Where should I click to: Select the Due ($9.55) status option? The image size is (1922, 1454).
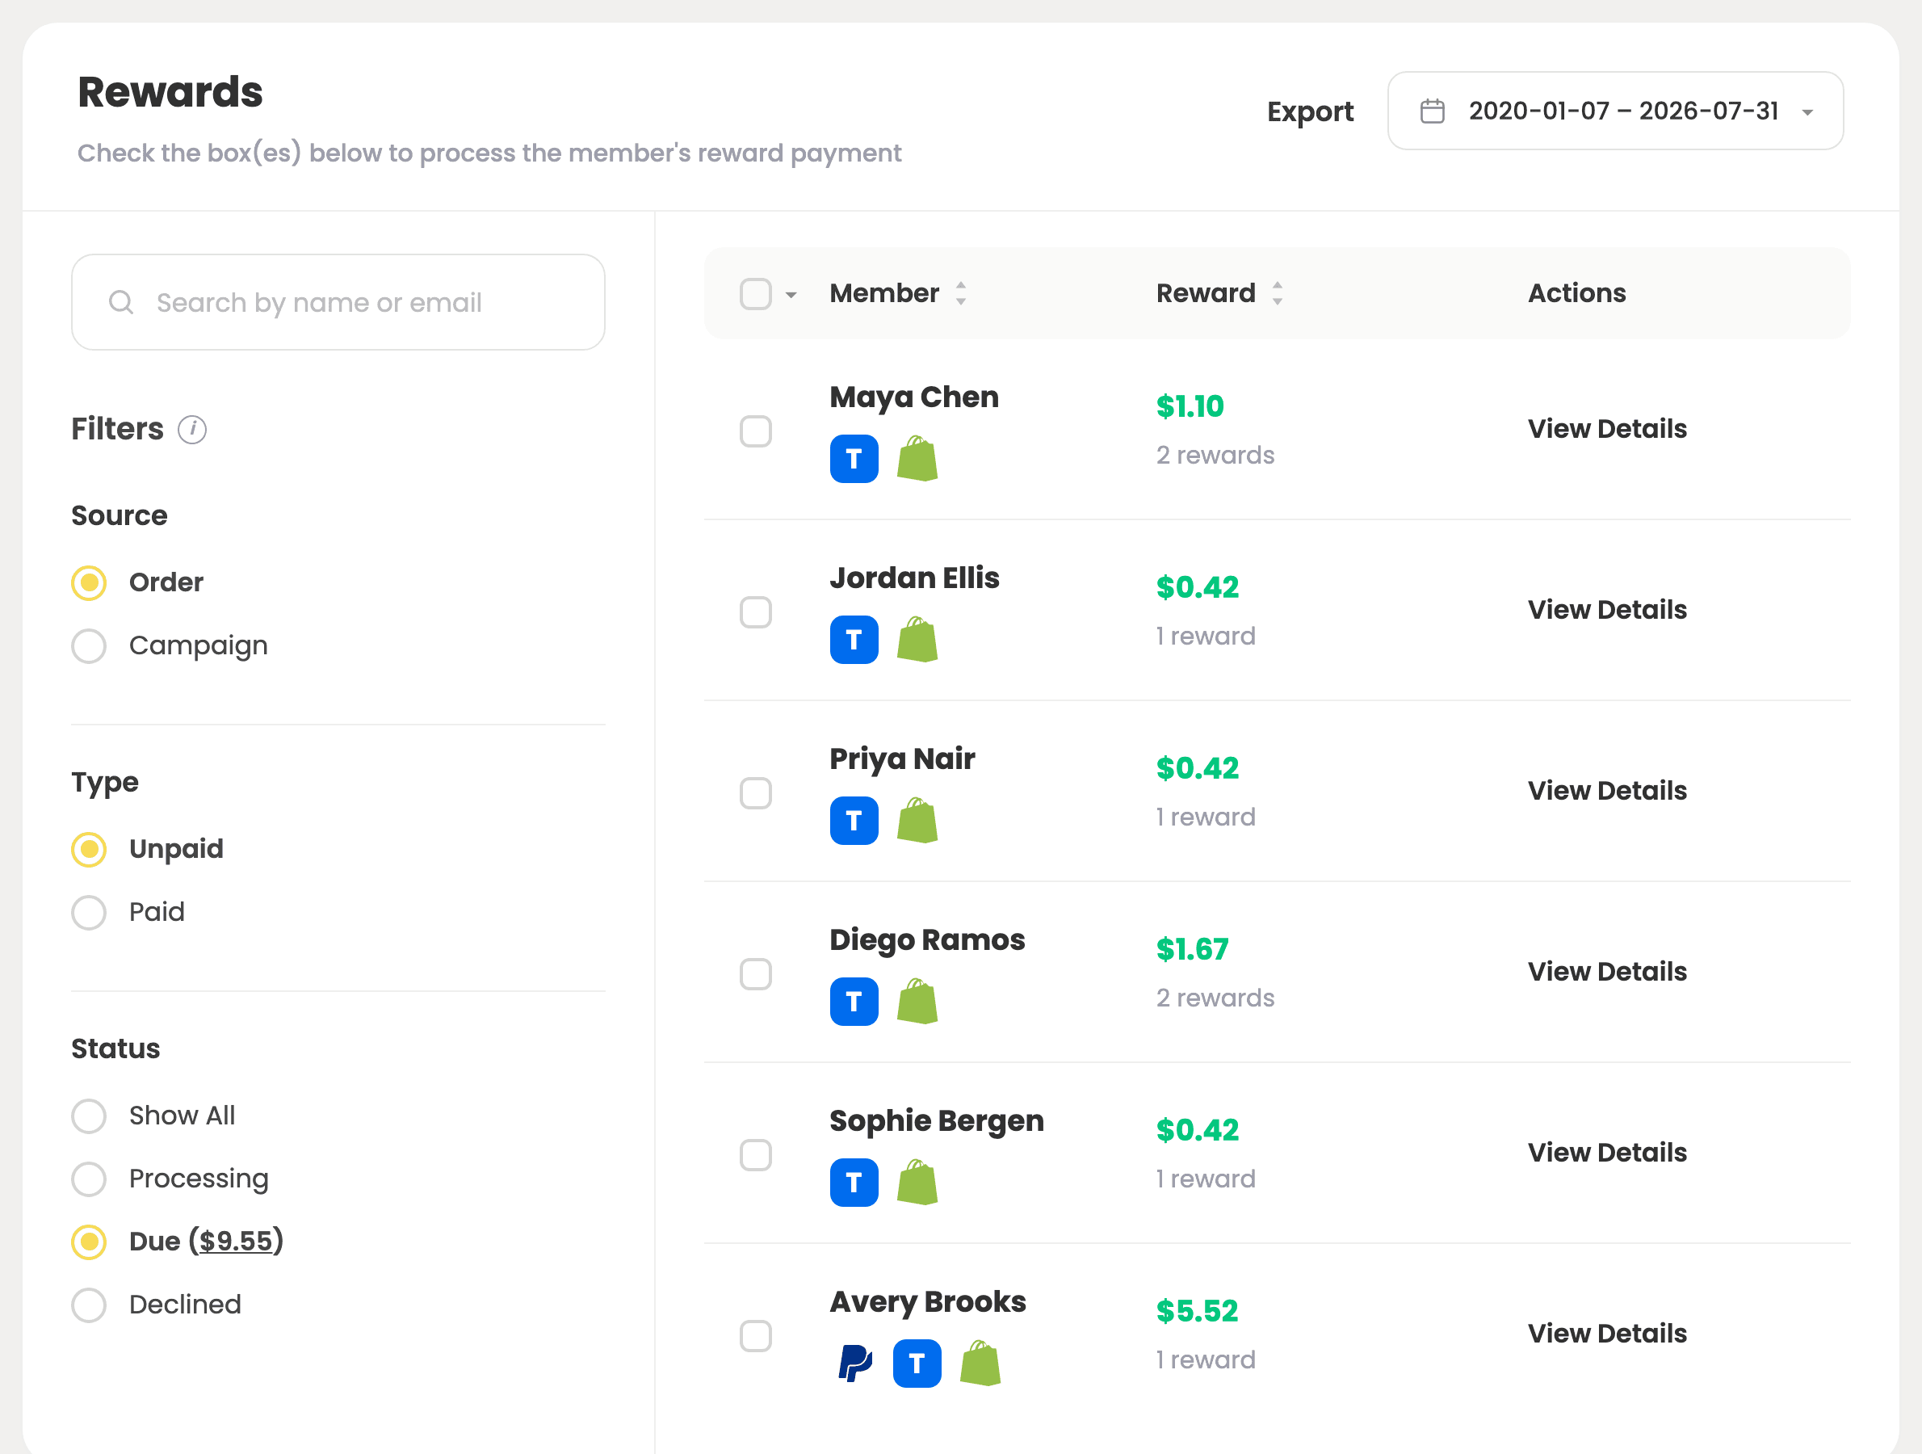pos(89,1242)
